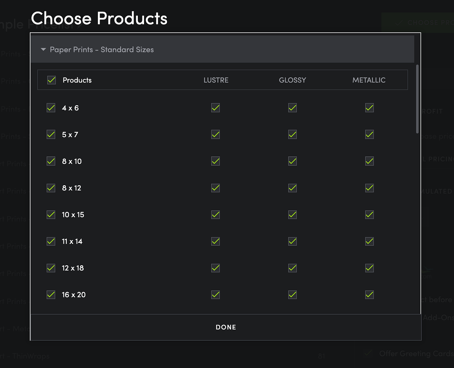
Task: Disable Lustre for 5 x 7
Action: coord(216,134)
